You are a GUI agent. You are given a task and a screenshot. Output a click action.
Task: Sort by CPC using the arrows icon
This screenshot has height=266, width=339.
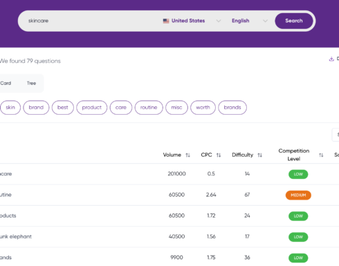coord(219,155)
